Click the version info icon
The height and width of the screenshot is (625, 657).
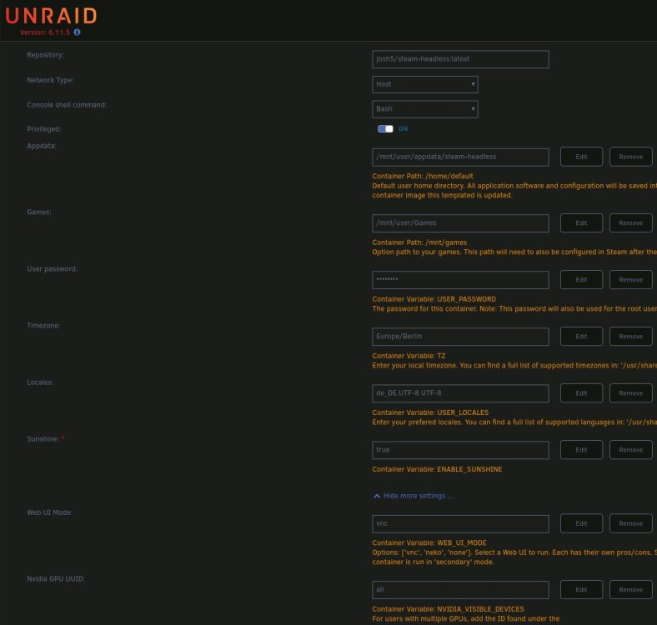point(77,32)
